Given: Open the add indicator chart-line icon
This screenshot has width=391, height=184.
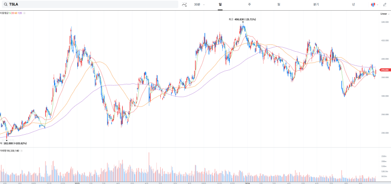Looking at the screenshot, I should click(x=184, y=4).
